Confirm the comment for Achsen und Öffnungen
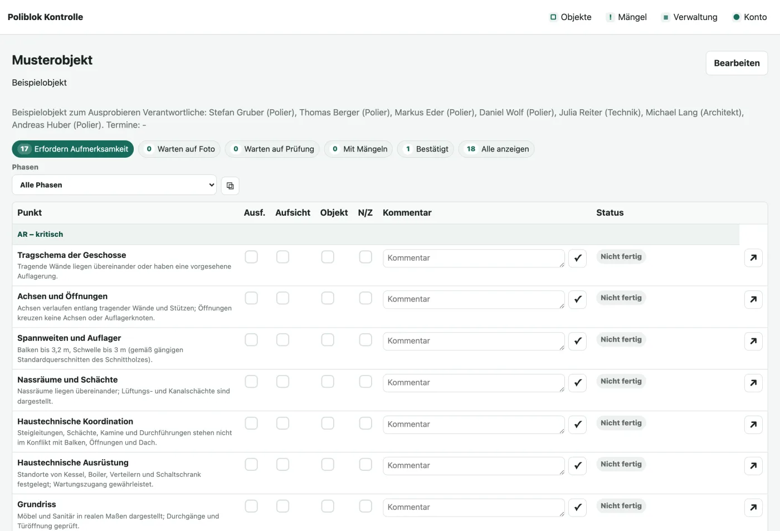Image resolution: width=780 pixels, height=531 pixels. click(578, 299)
